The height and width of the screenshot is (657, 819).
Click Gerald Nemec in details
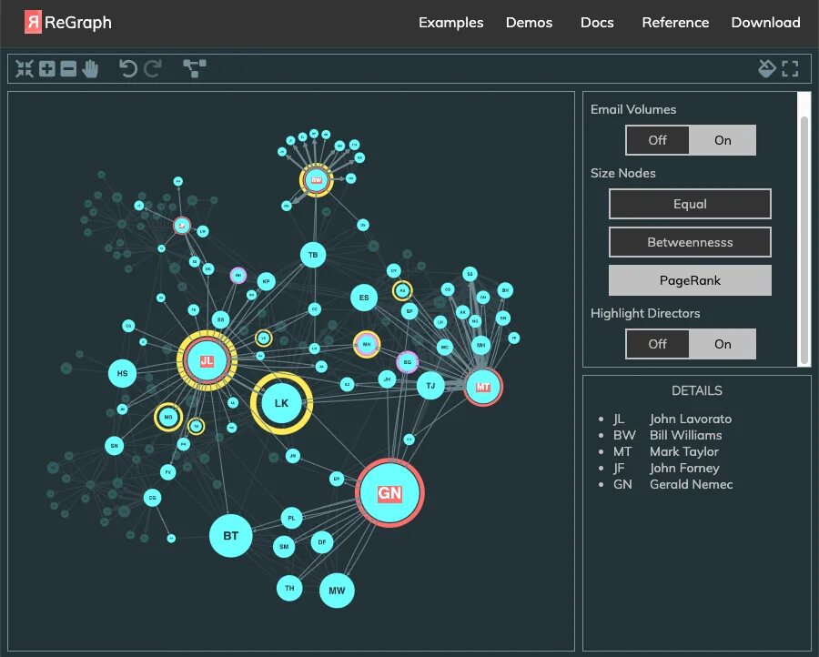coord(691,484)
